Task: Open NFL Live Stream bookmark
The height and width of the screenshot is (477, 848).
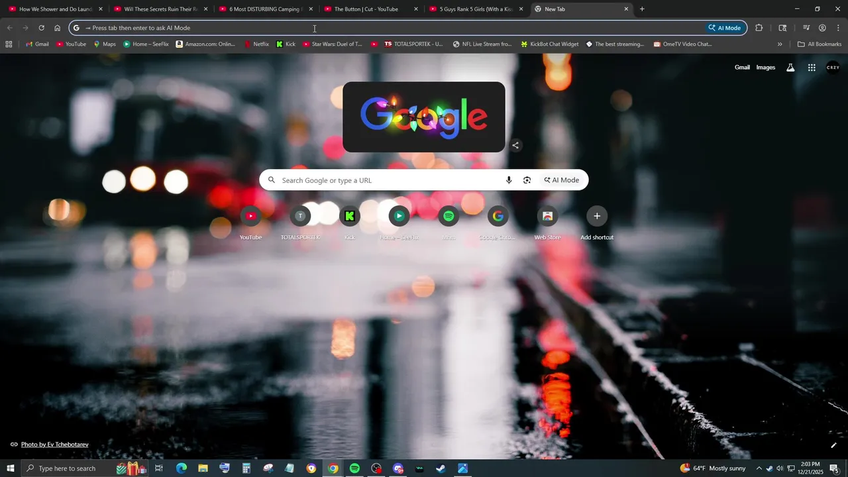Action: point(482,44)
